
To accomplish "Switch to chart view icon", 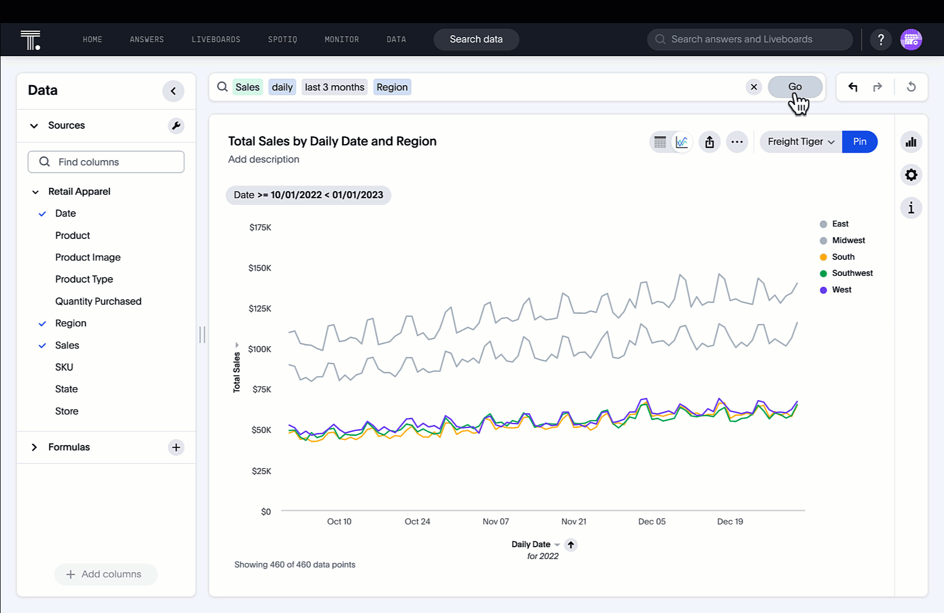I will point(682,142).
